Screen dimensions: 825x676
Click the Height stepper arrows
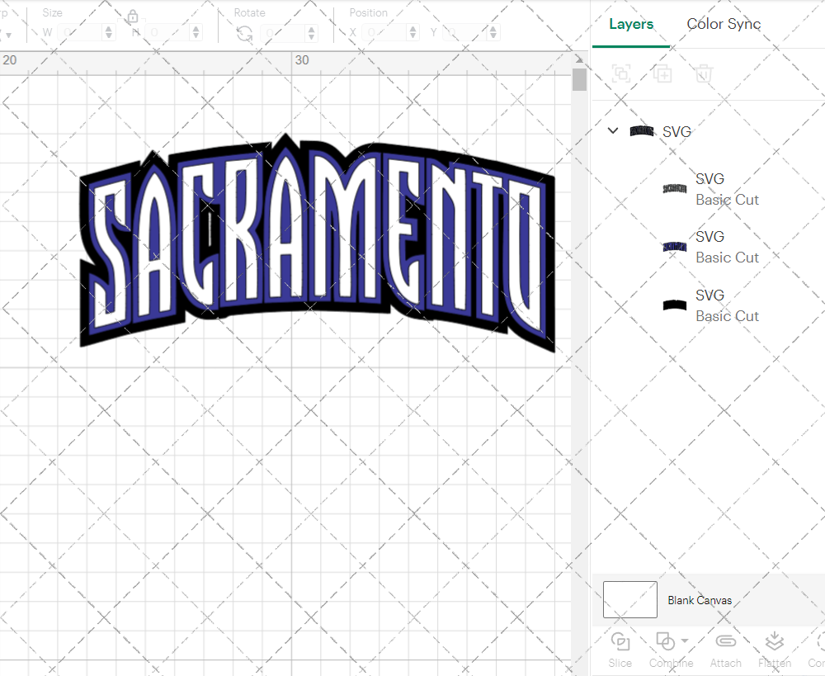[196, 33]
